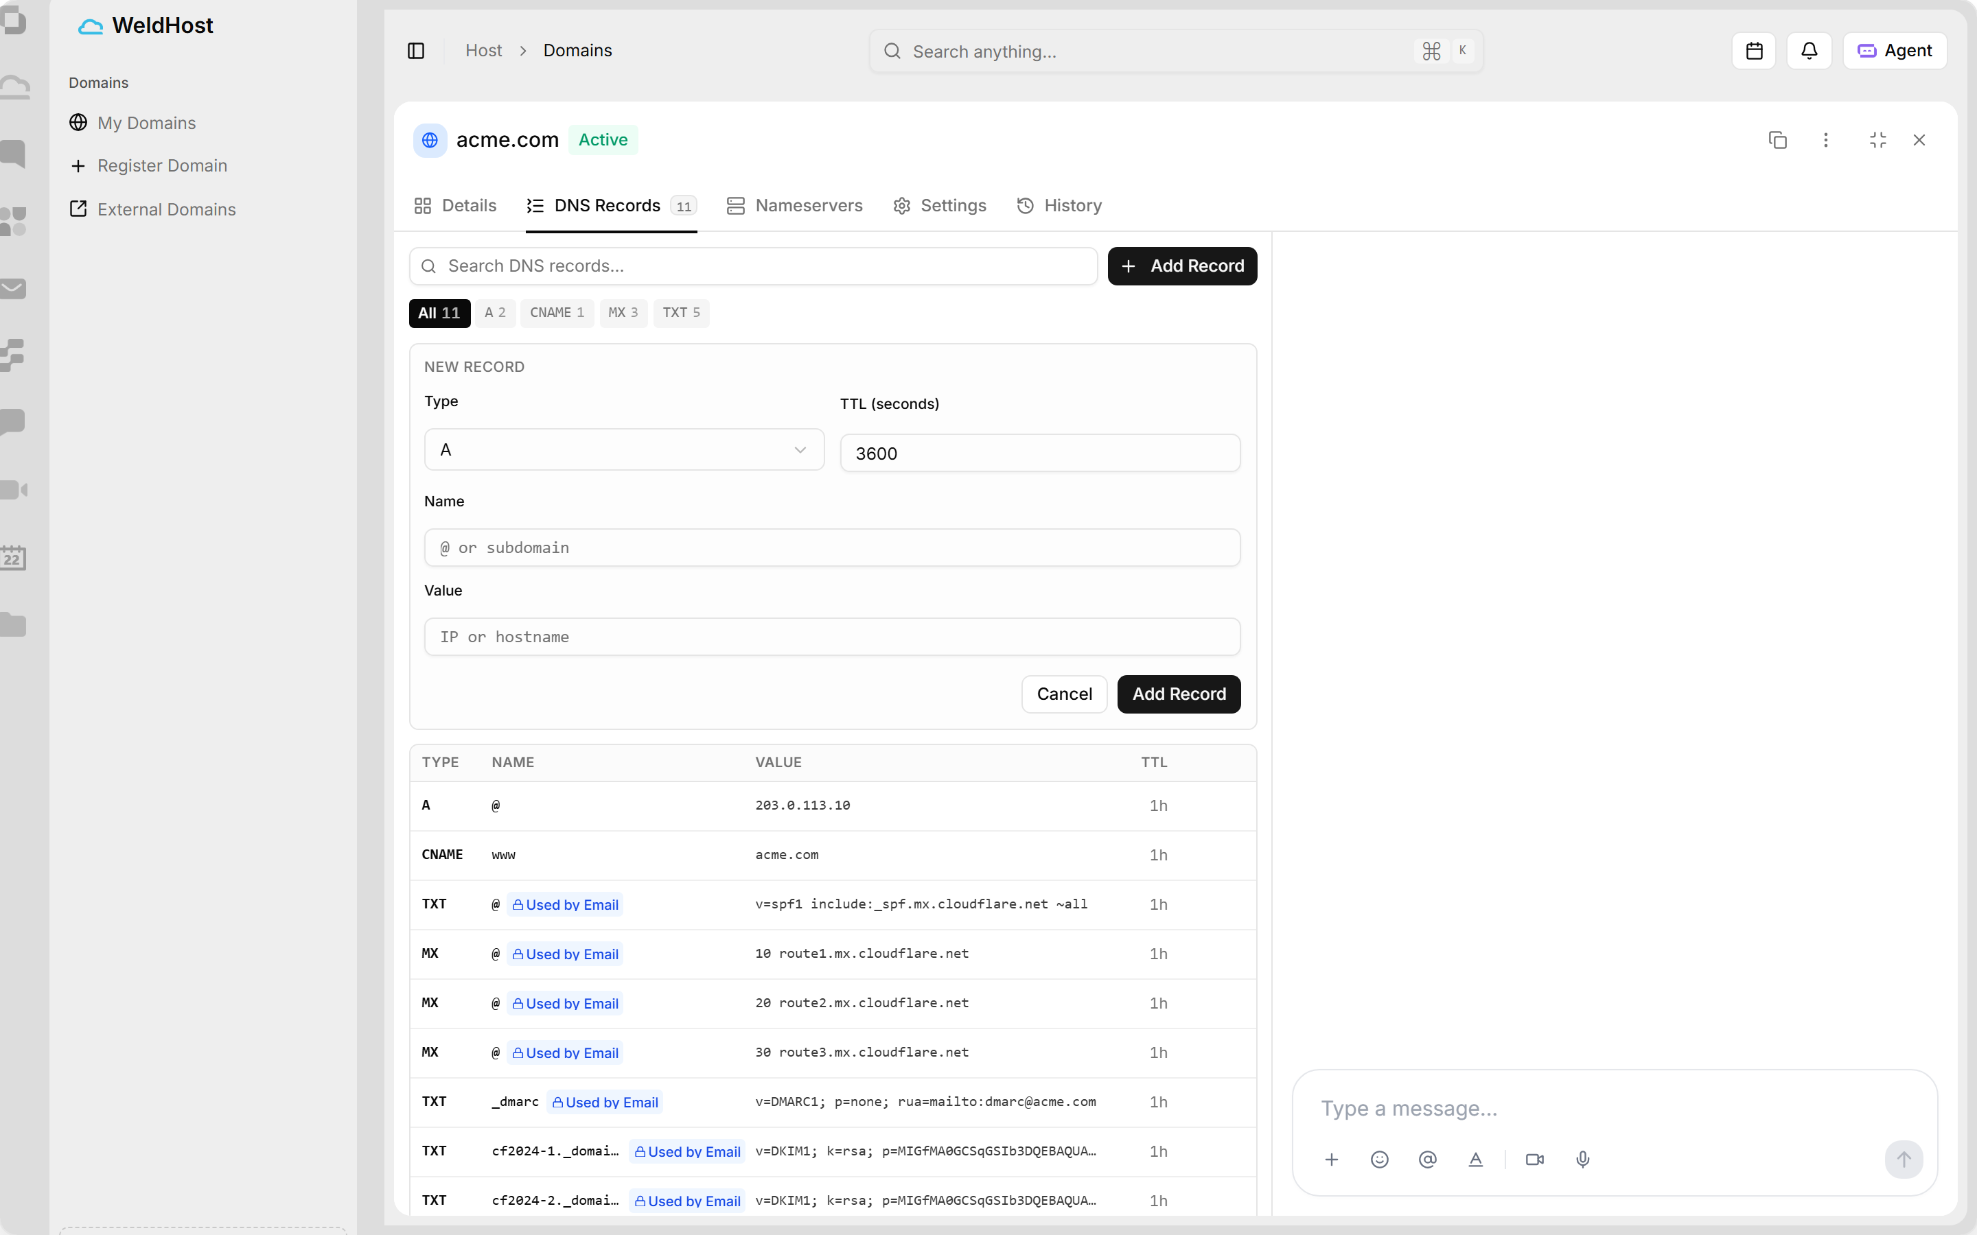1977x1235 pixels.
Task: Click Used by Email badge in the SPF TXT row
Action: 564,905
